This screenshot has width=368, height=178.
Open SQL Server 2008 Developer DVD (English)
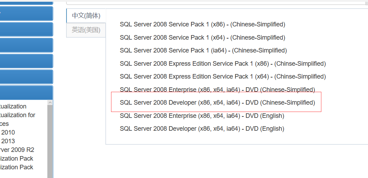click(202, 129)
